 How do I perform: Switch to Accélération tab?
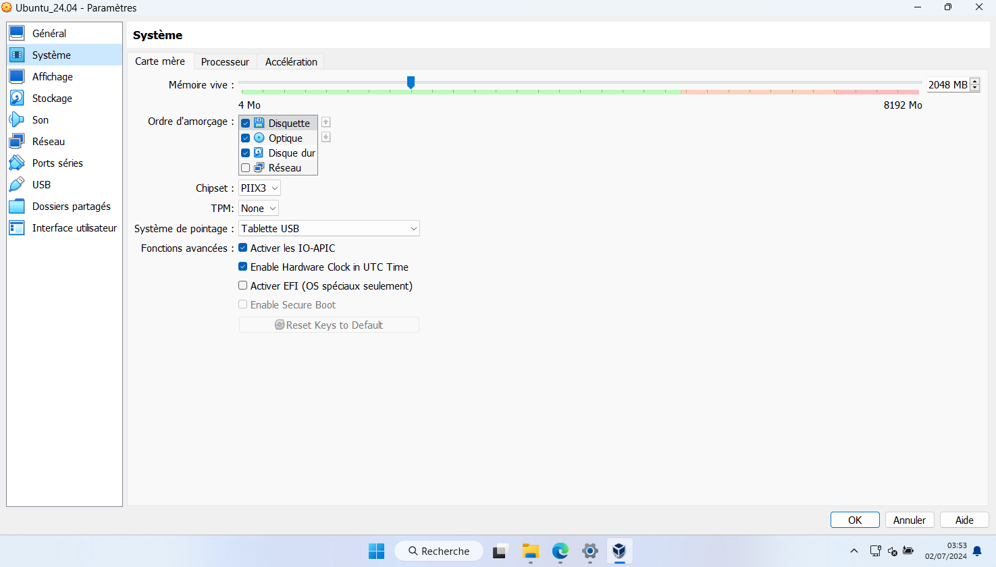click(291, 61)
